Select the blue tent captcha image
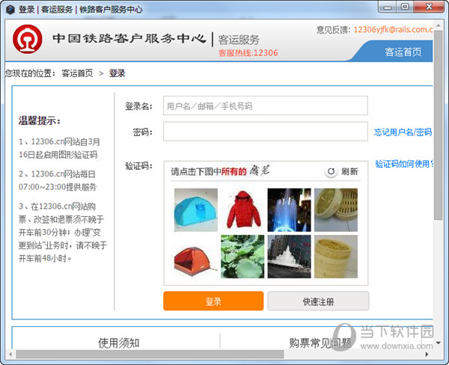The width and height of the screenshot is (449, 365). tap(196, 210)
